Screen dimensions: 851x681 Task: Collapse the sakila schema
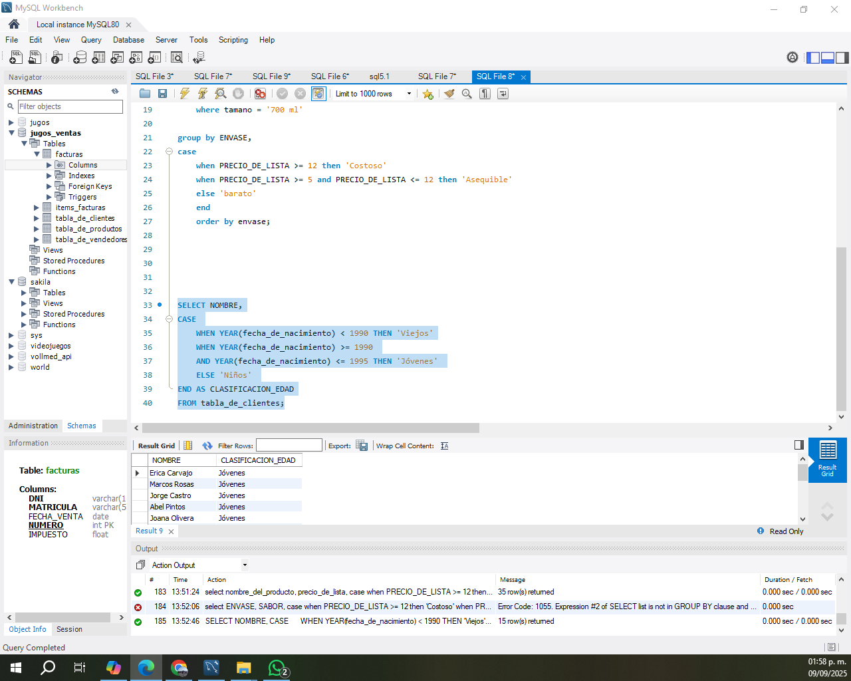[x=11, y=282]
